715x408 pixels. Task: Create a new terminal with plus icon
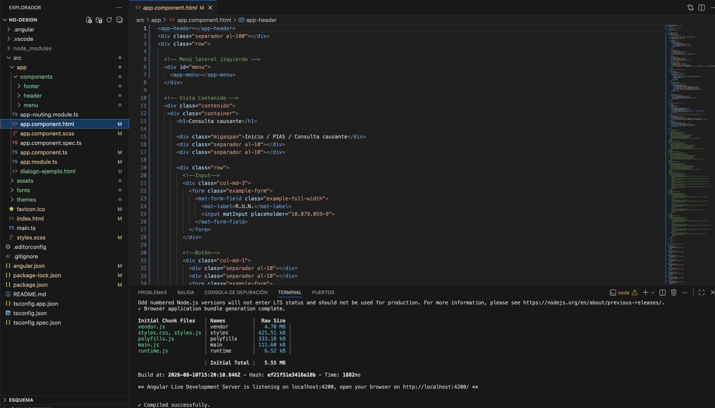(x=645, y=292)
